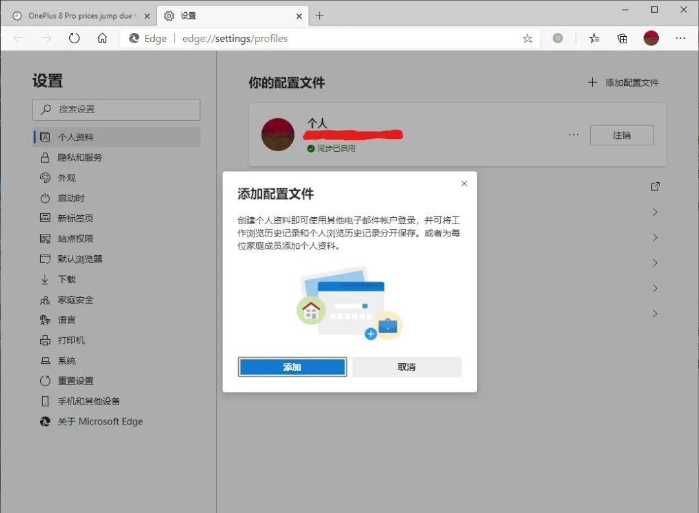
Task: Open a new tab with plus
Action: [320, 16]
